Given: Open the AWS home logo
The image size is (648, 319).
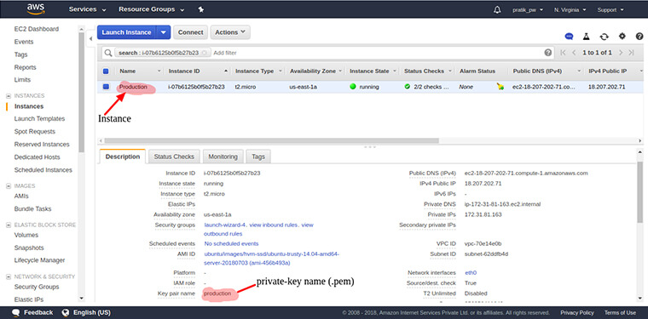Looking at the screenshot, I should pos(36,9).
